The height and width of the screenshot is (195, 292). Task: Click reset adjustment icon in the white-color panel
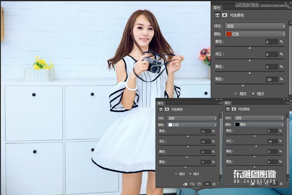point(199,184)
